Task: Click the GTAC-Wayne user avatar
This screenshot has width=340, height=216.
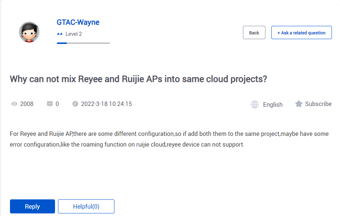Action: 29,32
